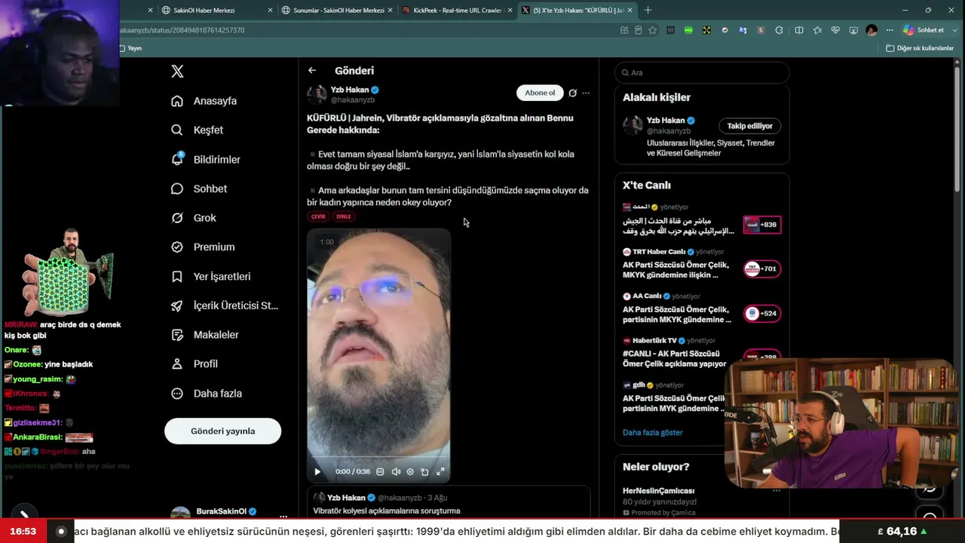Click the Daha fazla göster link
The image size is (965, 543).
click(x=653, y=433)
